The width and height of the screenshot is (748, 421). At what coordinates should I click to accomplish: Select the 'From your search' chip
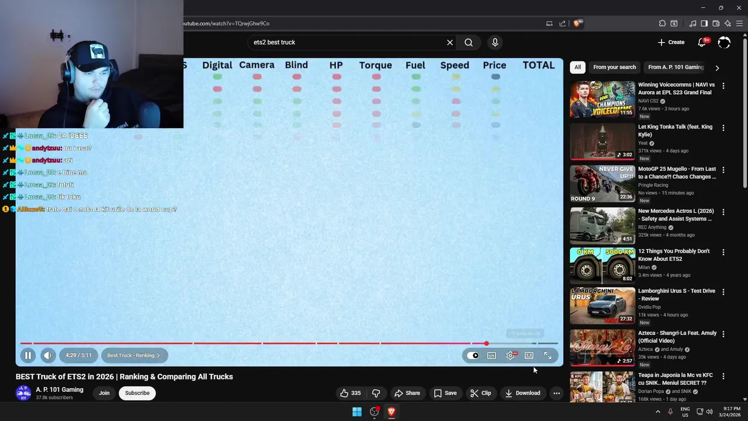(x=614, y=67)
